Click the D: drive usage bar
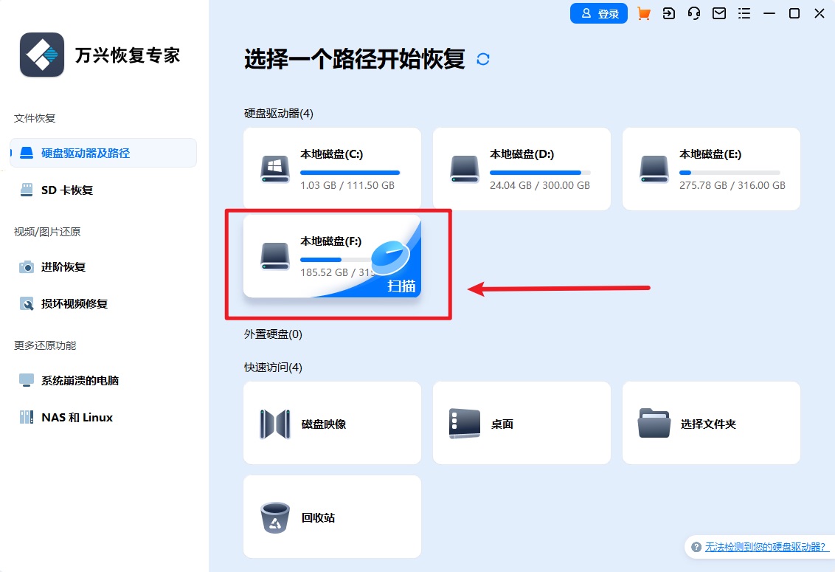 tap(540, 173)
